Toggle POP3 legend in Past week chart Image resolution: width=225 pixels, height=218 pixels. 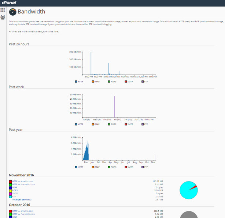[x=112, y=124]
